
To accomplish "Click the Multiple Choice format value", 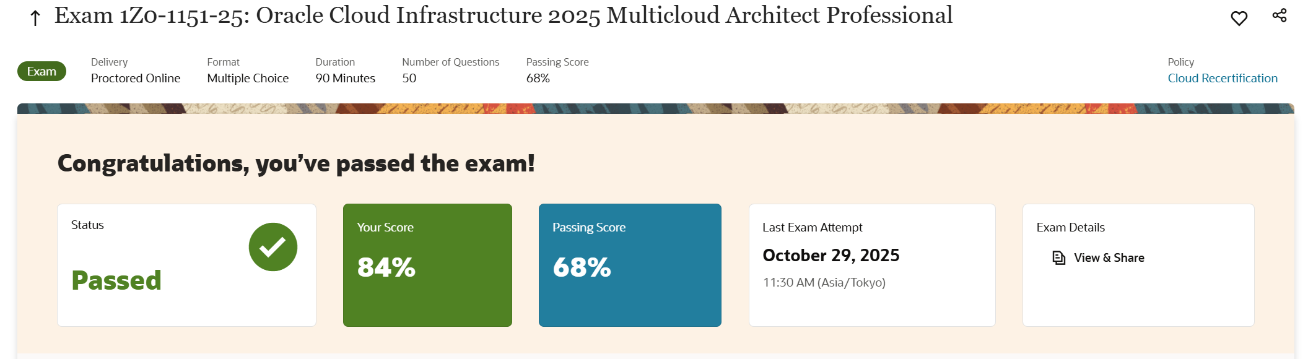I will (248, 79).
